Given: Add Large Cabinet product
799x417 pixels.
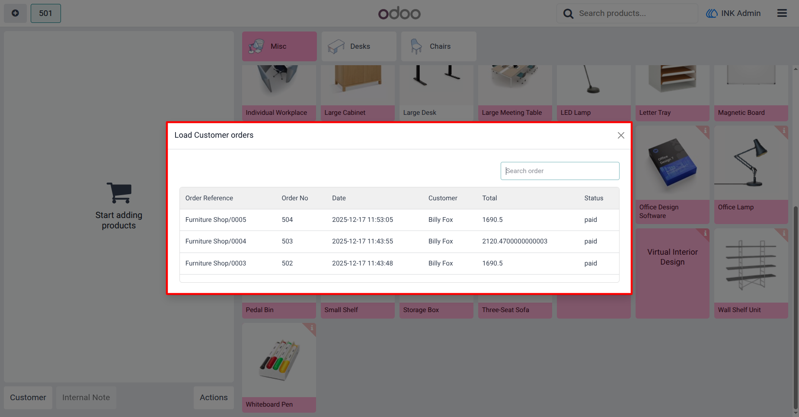Looking at the screenshot, I should [358, 93].
